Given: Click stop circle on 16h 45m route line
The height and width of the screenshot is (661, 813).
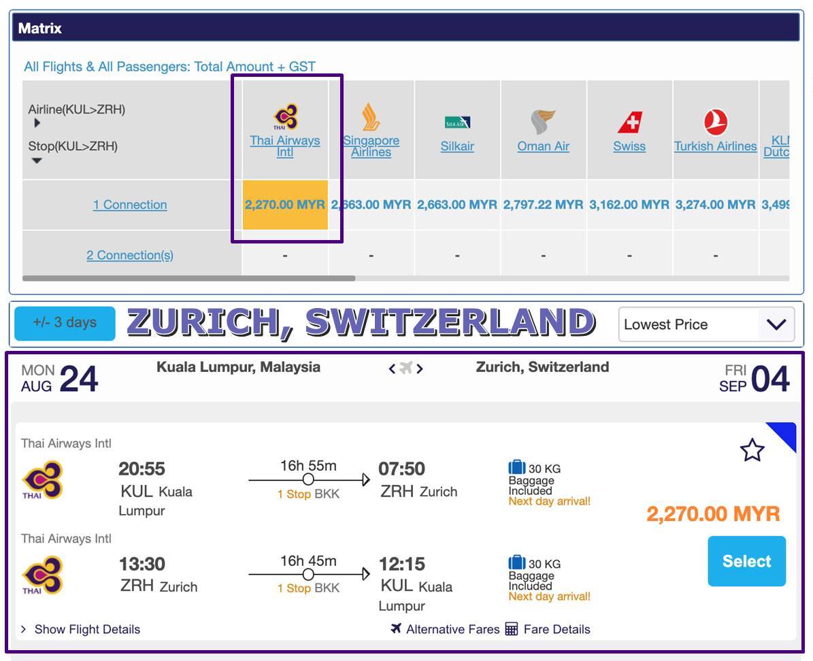Looking at the screenshot, I should pyautogui.click(x=308, y=575).
